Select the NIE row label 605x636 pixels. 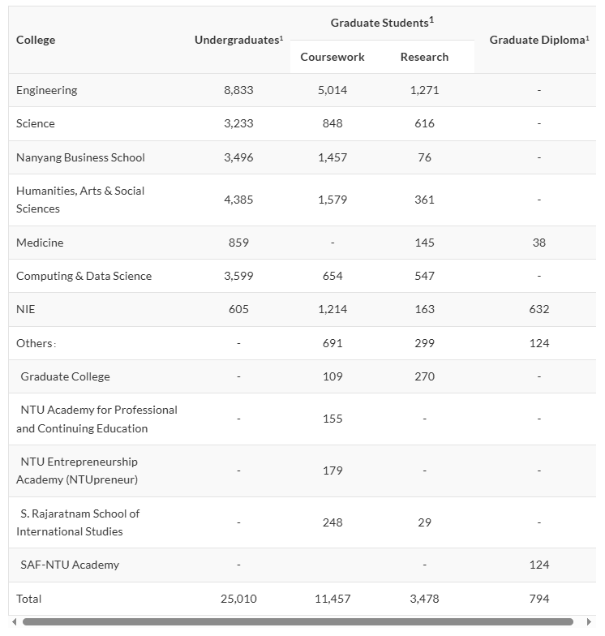26,309
